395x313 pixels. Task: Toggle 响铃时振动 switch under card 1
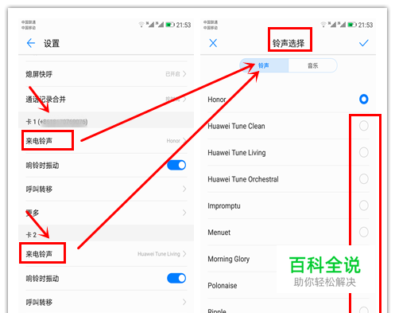click(176, 165)
